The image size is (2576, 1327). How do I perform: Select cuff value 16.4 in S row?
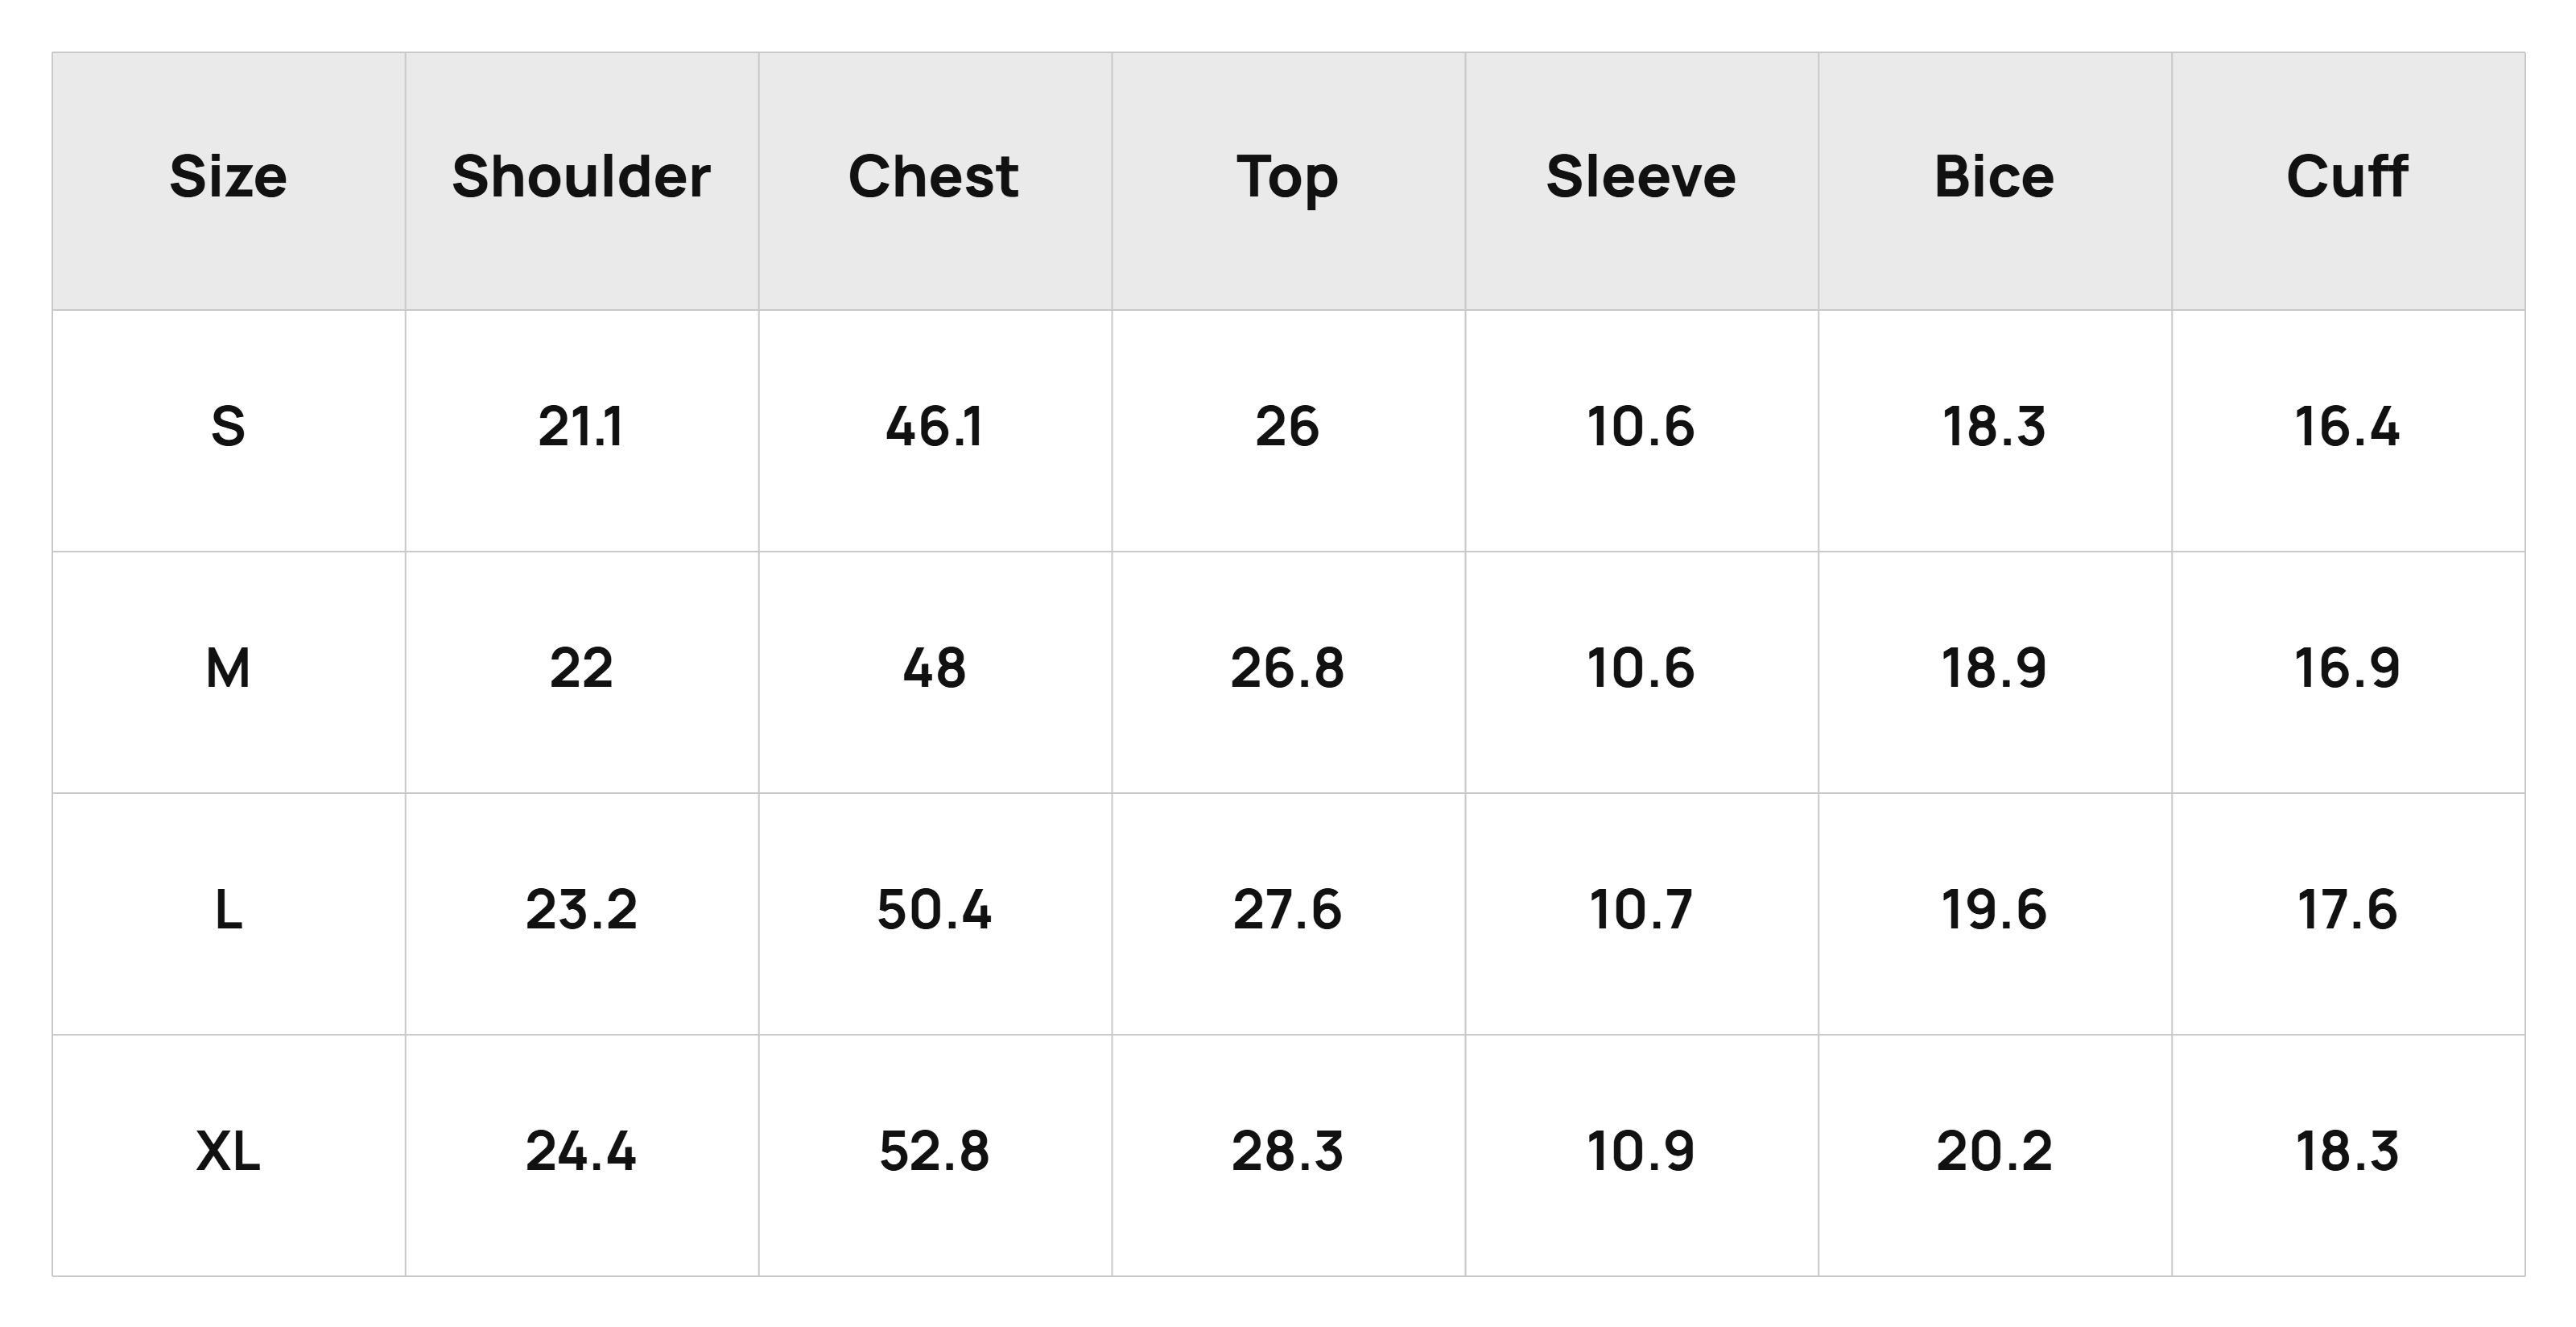2347,427
